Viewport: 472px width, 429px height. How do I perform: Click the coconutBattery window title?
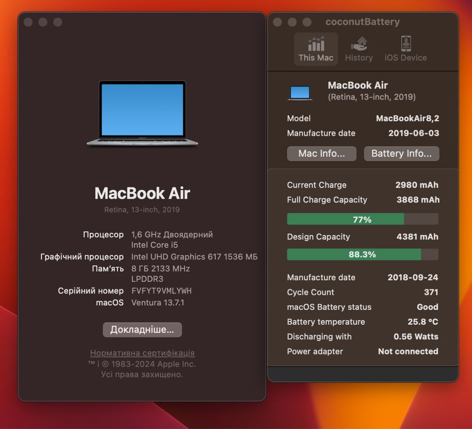tap(363, 22)
